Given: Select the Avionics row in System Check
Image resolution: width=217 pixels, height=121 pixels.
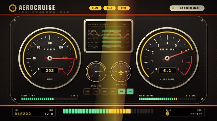Looking at the screenshot, I should [x=108, y=38].
